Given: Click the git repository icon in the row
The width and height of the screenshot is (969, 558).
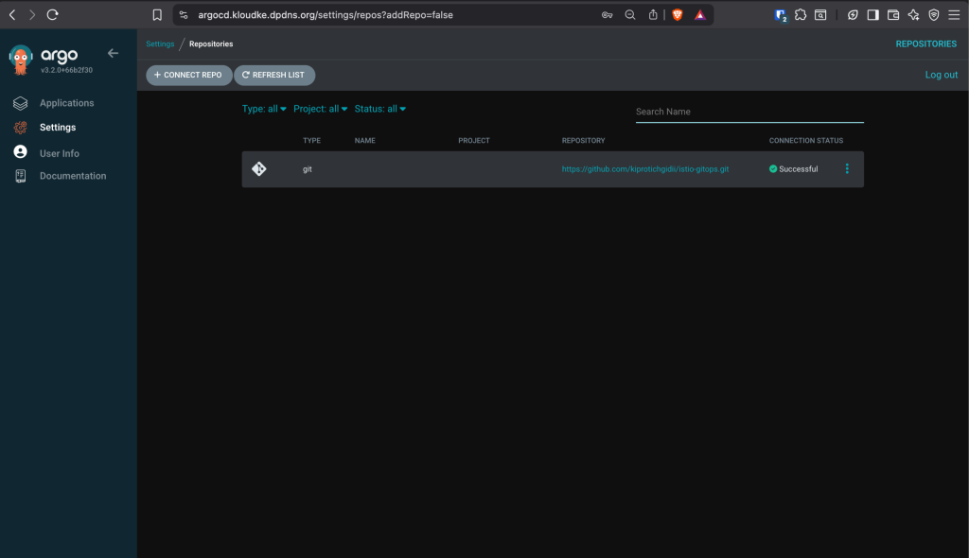Looking at the screenshot, I should point(260,168).
